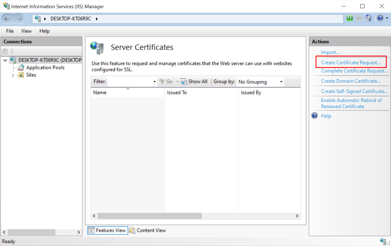Click the blue Help question mark toolbar icon
391x246 pixels.
[x=380, y=18]
